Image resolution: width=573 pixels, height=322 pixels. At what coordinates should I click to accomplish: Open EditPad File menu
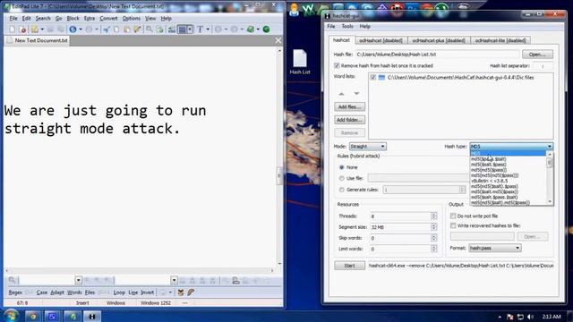[x=13, y=18]
